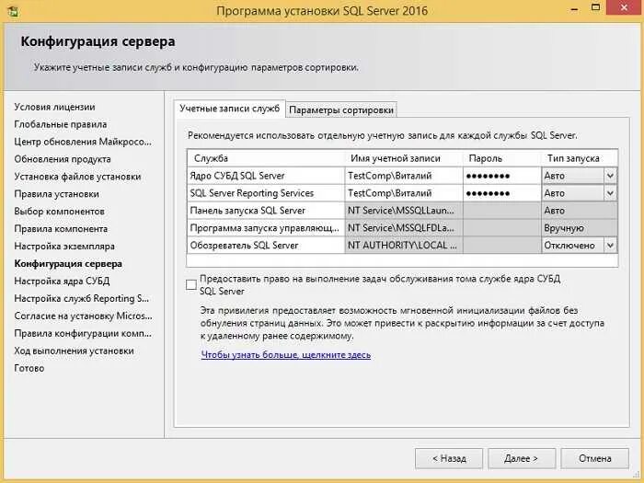Screen dimensions: 644x483
Task: Enable the volume maintenance task privilege checkbox
Action: [x=191, y=284]
